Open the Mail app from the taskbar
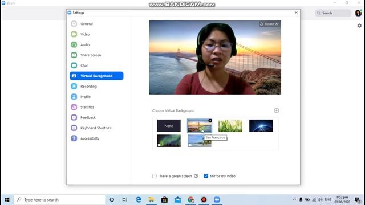This screenshot has width=365, height=205. [x=177, y=200]
